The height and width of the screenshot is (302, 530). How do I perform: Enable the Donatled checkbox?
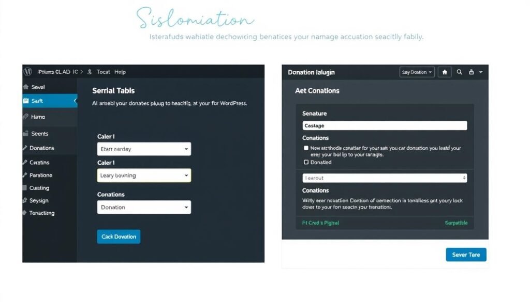[x=306, y=162]
